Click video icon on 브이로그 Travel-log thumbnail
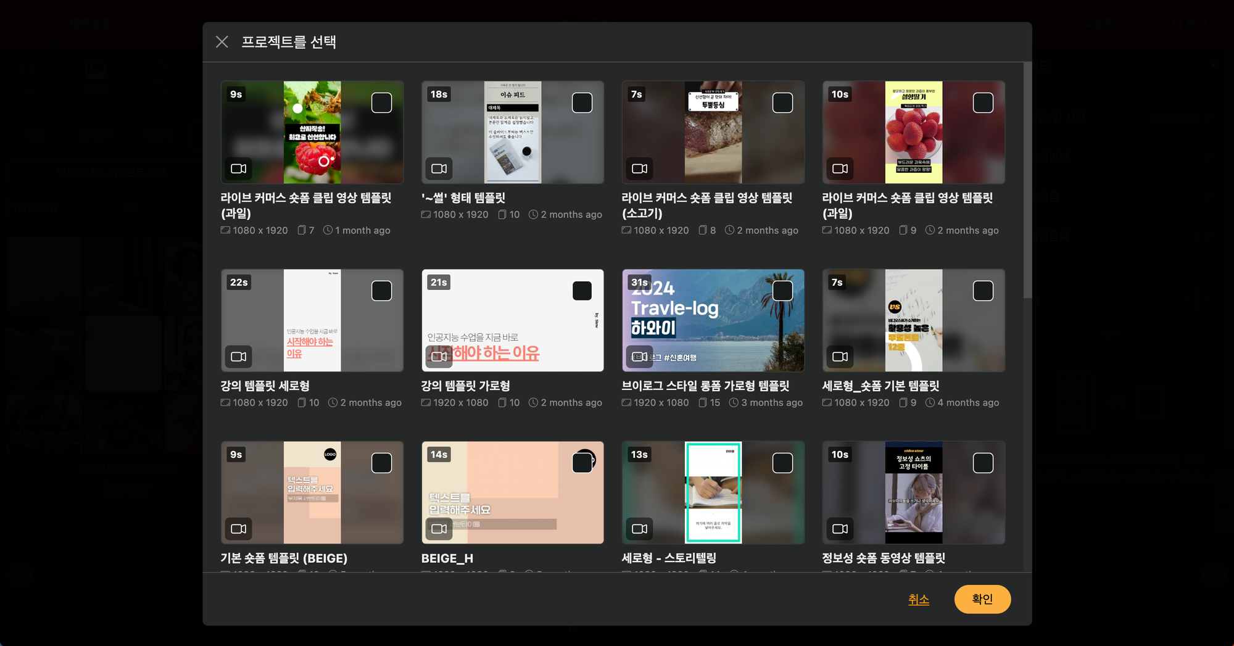This screenshot has height=646, width=1234. [x=640, y=357]
